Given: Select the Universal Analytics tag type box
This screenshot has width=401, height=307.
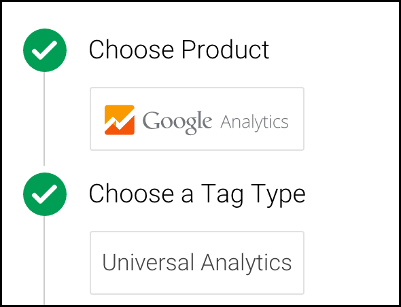Looking at the screenshot, I should [197, 263].
